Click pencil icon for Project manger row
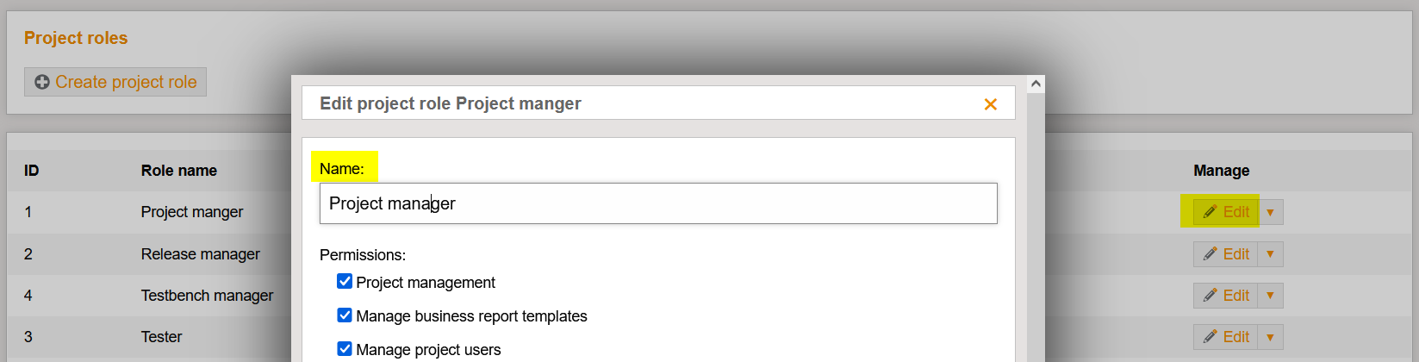Screen dimensions: 1419x362 point(1210,212)
